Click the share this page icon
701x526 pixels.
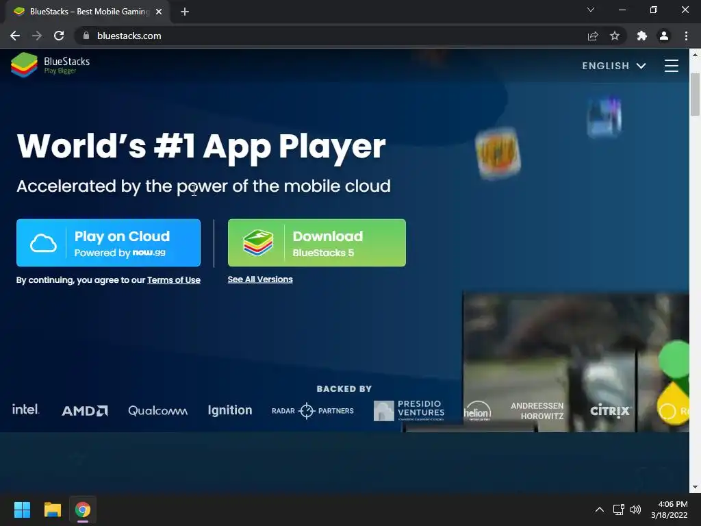click(x=593, y=36)
